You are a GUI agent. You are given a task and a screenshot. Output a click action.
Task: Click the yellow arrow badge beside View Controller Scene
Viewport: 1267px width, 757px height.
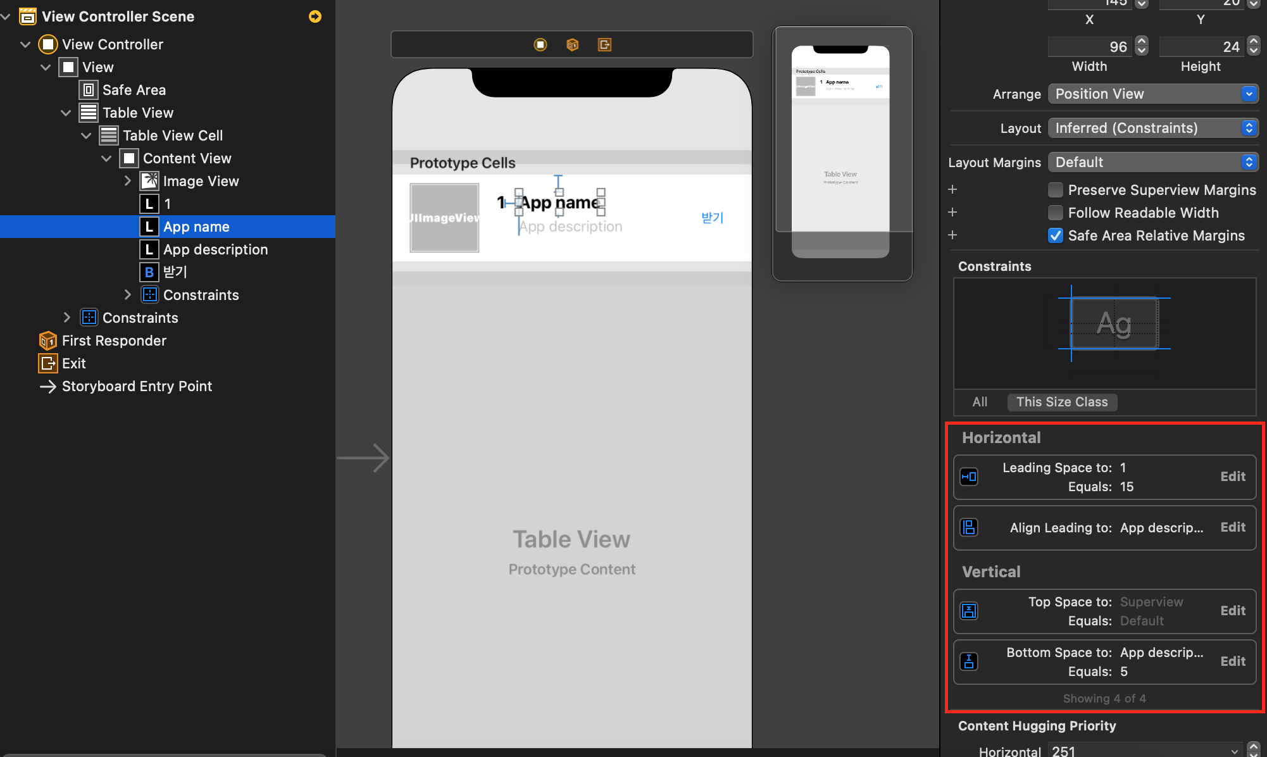click(x=315, y=16)
